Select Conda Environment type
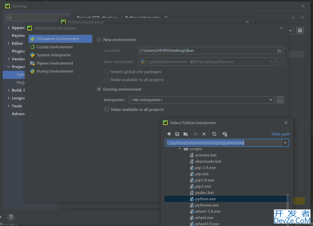The image size is (313, 226). pos(60,47)
